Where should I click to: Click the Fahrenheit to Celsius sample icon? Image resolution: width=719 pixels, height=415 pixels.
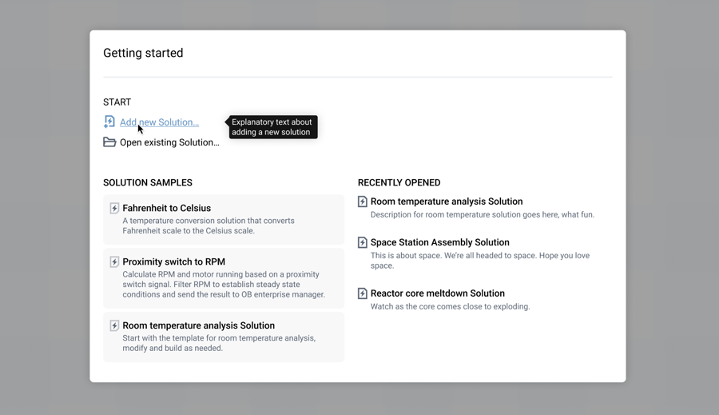point(114,209)
